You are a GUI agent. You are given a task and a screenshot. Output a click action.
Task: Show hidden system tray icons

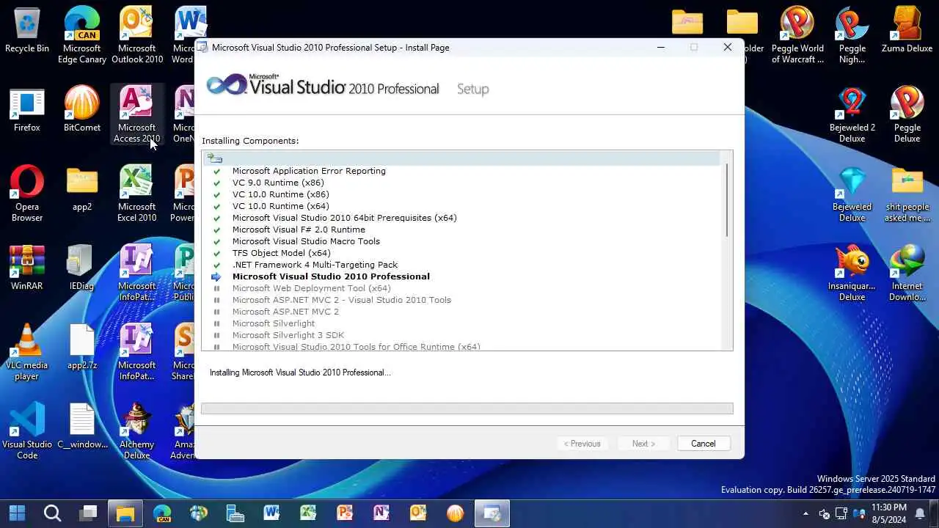pos(806,513)
